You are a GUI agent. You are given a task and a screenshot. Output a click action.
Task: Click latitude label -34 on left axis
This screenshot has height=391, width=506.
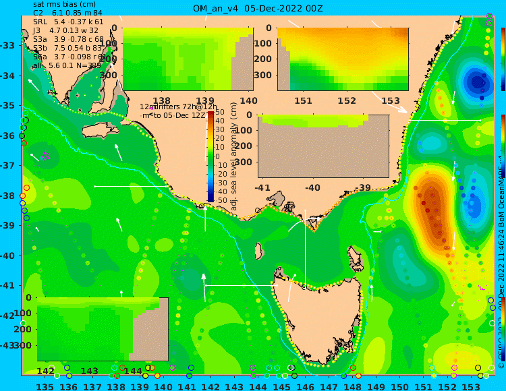click(7, 76)
